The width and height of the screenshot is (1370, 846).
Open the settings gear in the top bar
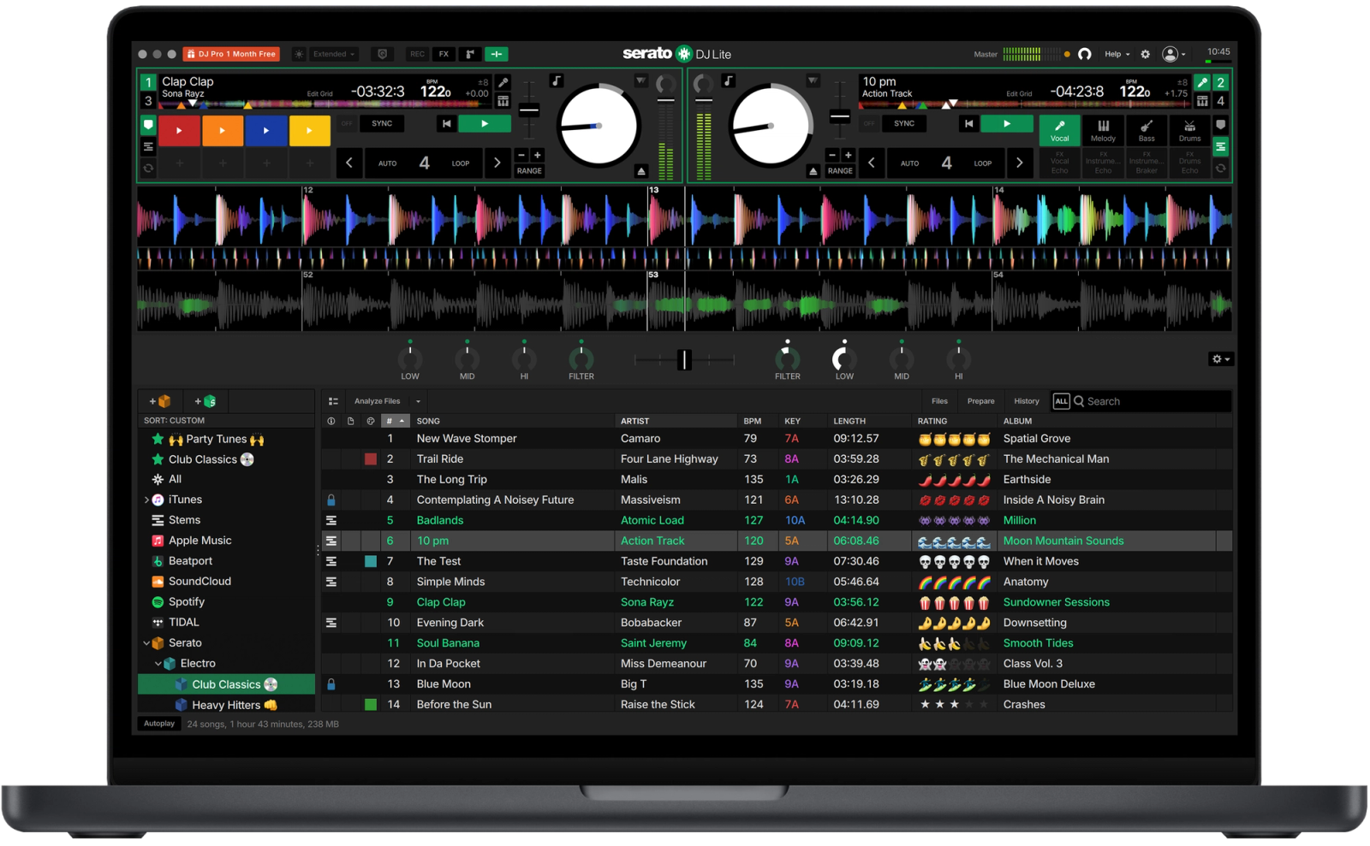1146,54
